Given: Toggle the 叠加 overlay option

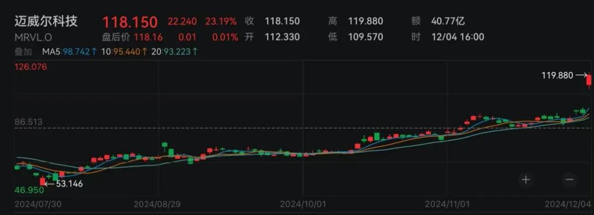Looking at the screenshot, I should click(23, 52).
